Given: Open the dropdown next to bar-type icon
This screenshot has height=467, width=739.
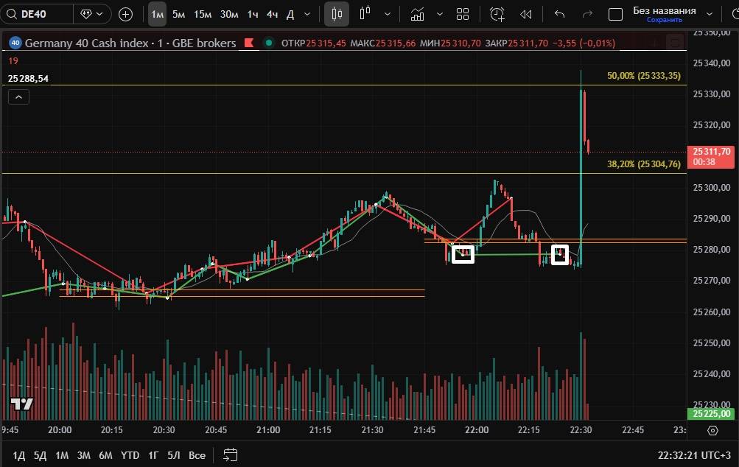Looking at the screenshot, I should (388, 14).
